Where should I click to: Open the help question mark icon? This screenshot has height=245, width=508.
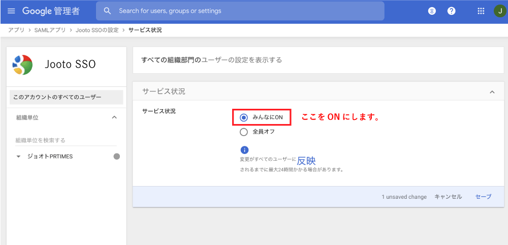pos(451,11)
